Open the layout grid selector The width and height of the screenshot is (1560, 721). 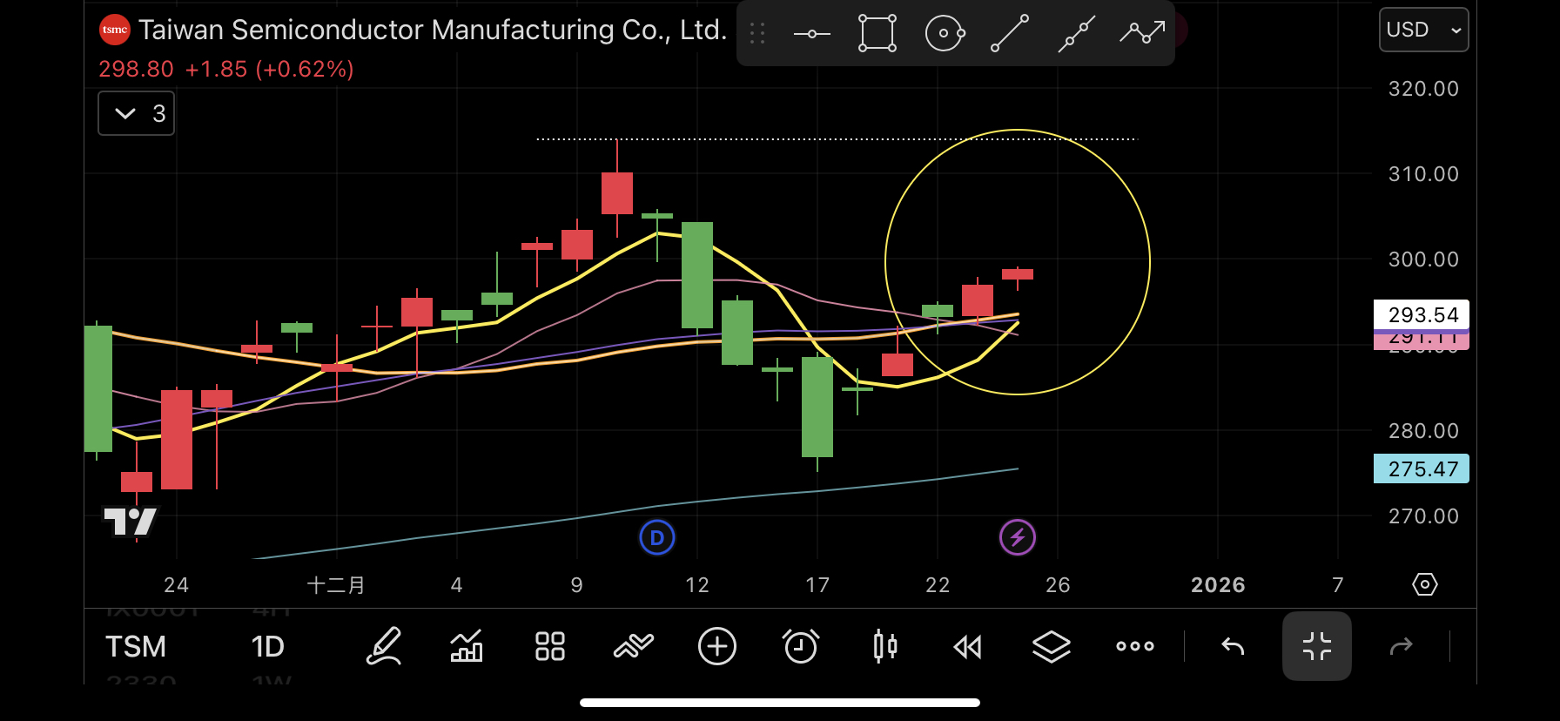tap(550, 646)
